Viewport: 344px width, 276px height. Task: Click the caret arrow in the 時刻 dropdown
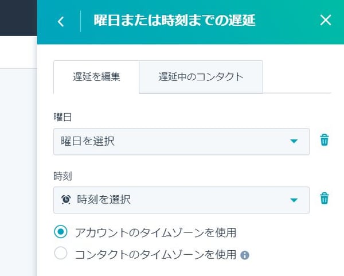(x=294, y=200)
